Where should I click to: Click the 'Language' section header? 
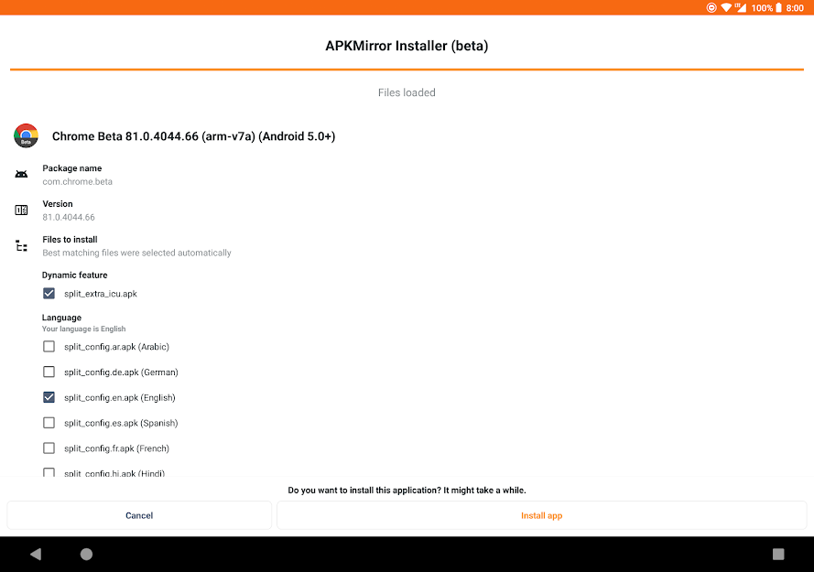pos(61,318)
